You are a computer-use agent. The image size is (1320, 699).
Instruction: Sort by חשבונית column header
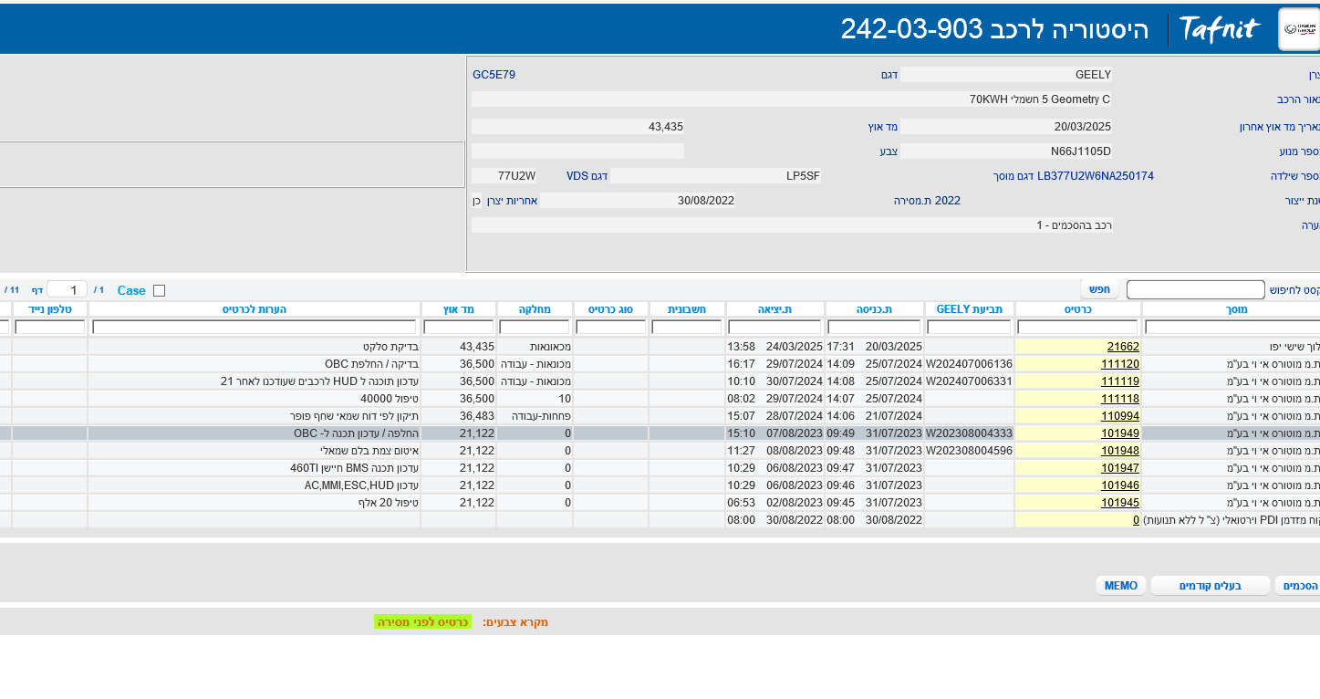point(688,309)
